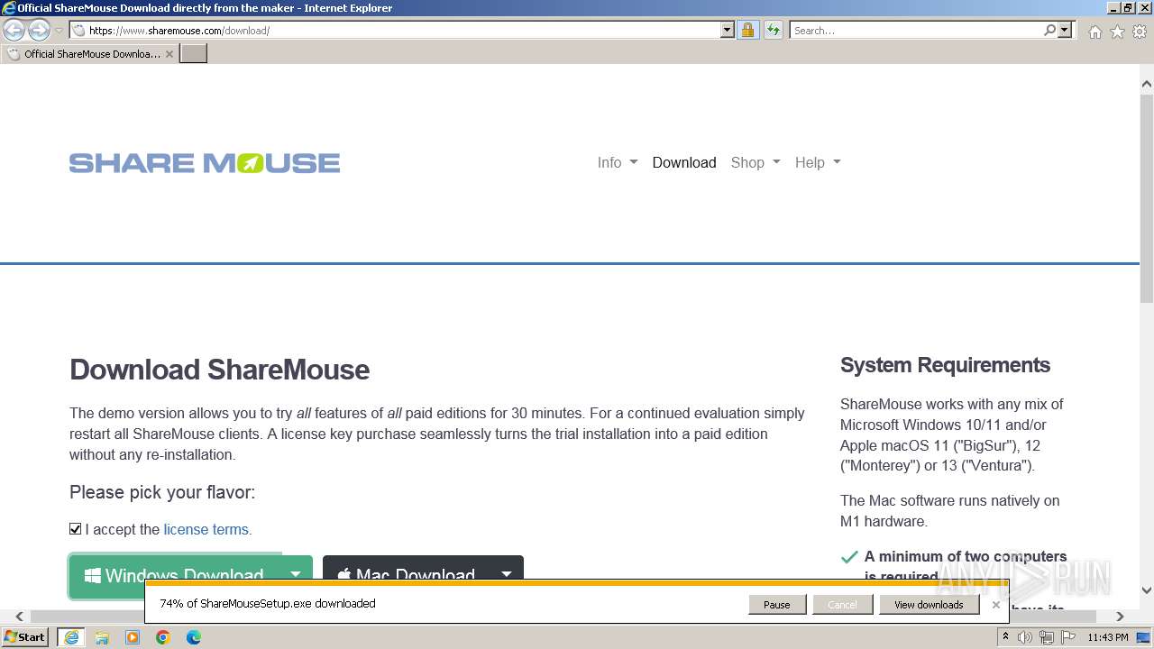Pause the ShareMouseSetup.exe download
Image resolution: width=1154 pixels, height=649 pixels.
tap(777, 604)
